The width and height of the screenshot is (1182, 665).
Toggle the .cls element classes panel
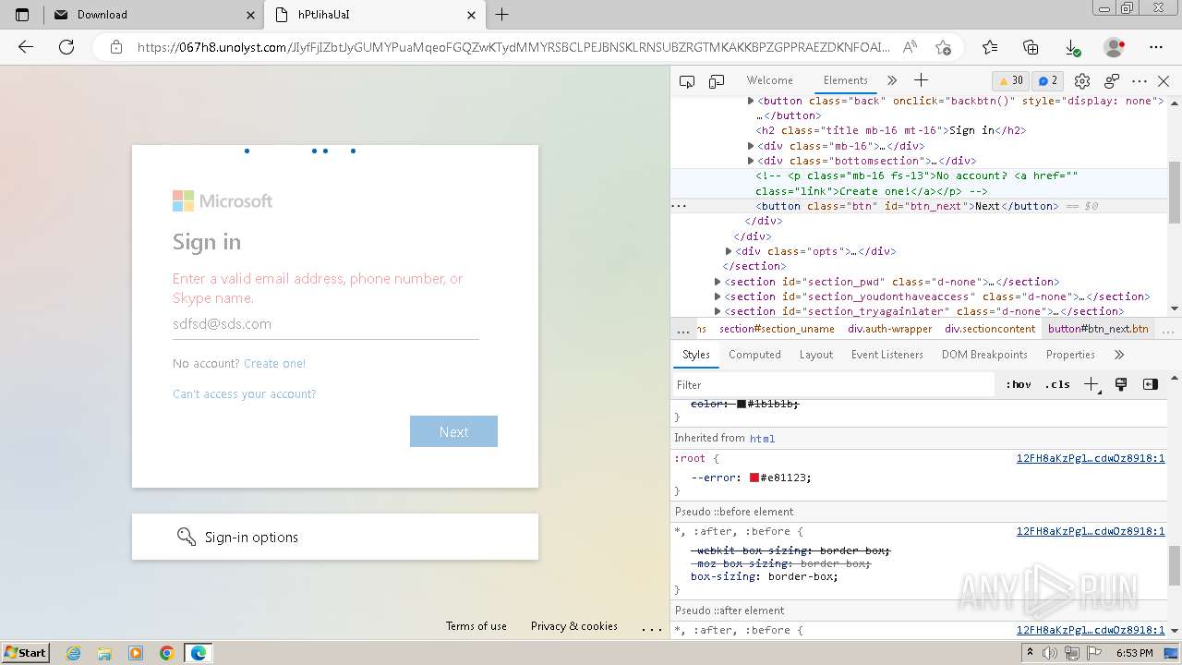(x=1057, y=384)
